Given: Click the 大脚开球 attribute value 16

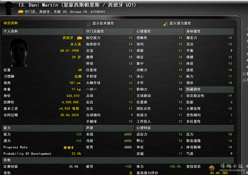Looking at the screenshot, I should 130,83.
